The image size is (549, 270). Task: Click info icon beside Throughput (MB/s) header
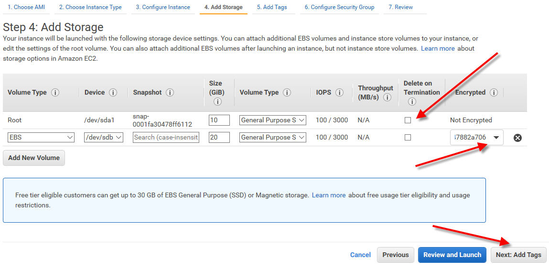pyautogui.click(x=387, y=97)
